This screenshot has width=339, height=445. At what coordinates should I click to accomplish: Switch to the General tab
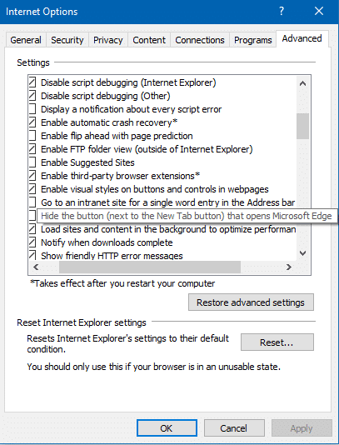point(26,40)
